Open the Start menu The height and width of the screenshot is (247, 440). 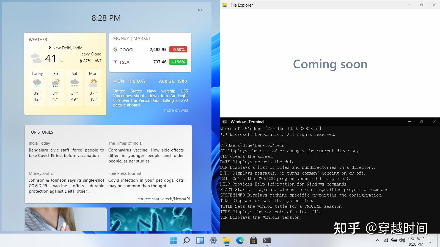click(173, 240)
